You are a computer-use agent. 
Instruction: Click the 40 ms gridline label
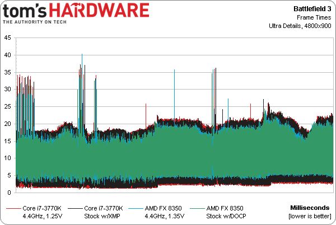(x=7, y=55)
